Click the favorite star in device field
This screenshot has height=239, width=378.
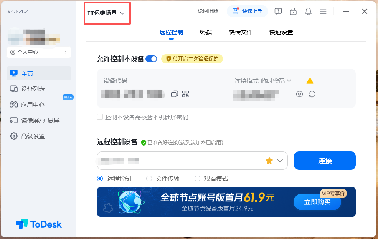269,161
